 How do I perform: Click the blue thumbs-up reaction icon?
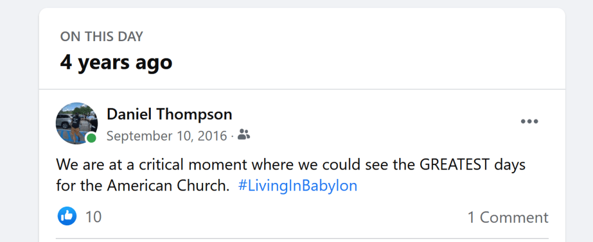click(67, 217)
